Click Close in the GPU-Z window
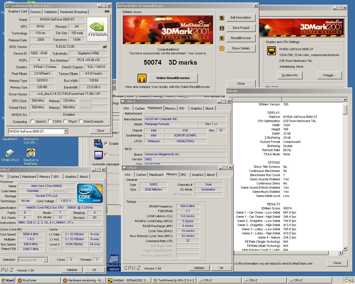Screen dimensions: 355x284 [100, 131]
